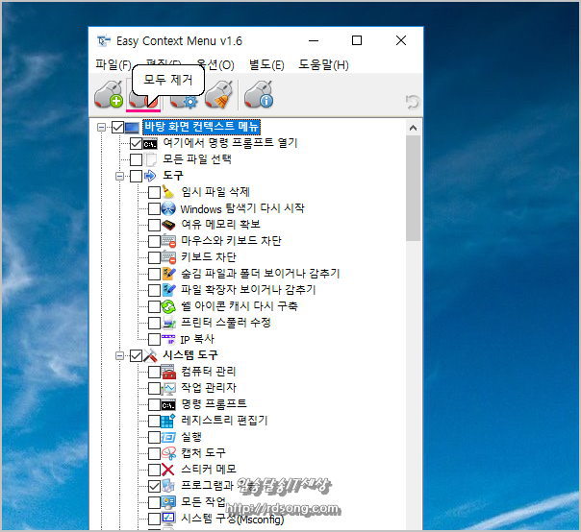Open the mouse-with-info About toolbar icon
This screenshot has width=581, height=532.
pyautogui.click(x=260, y=96)
